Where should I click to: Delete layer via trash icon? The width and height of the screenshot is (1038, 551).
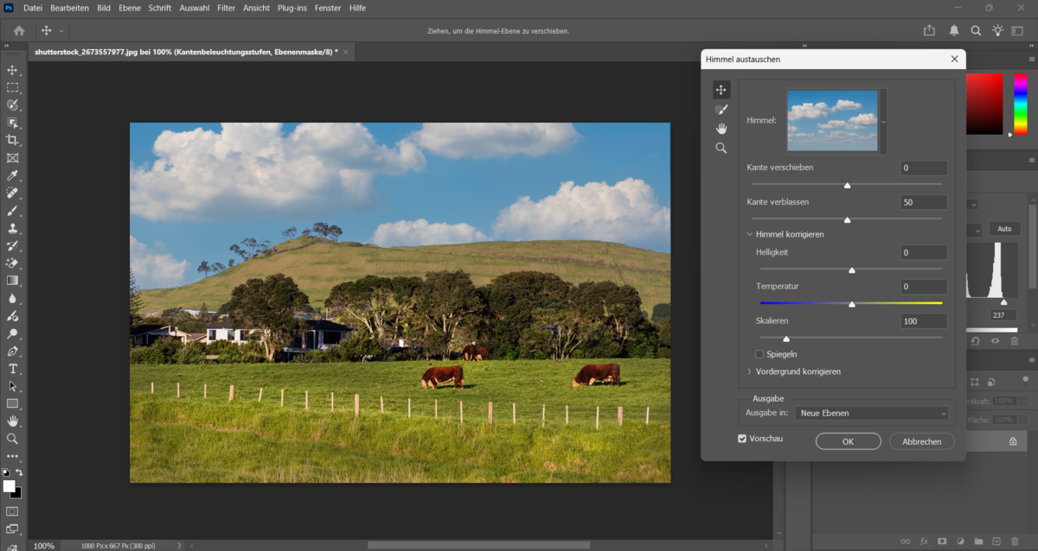pos(1015,541)
